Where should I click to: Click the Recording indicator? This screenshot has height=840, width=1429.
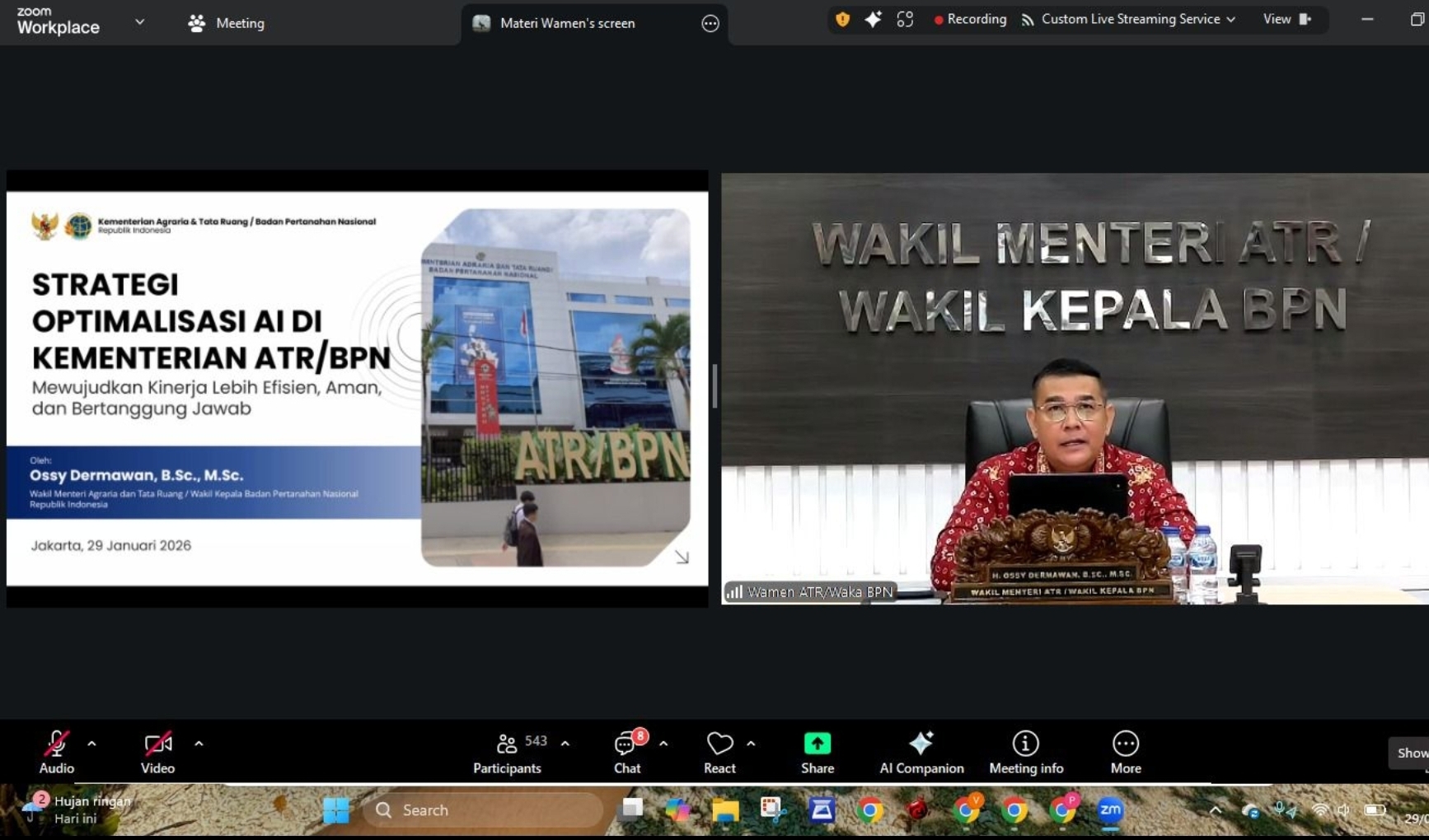point(969,20)
